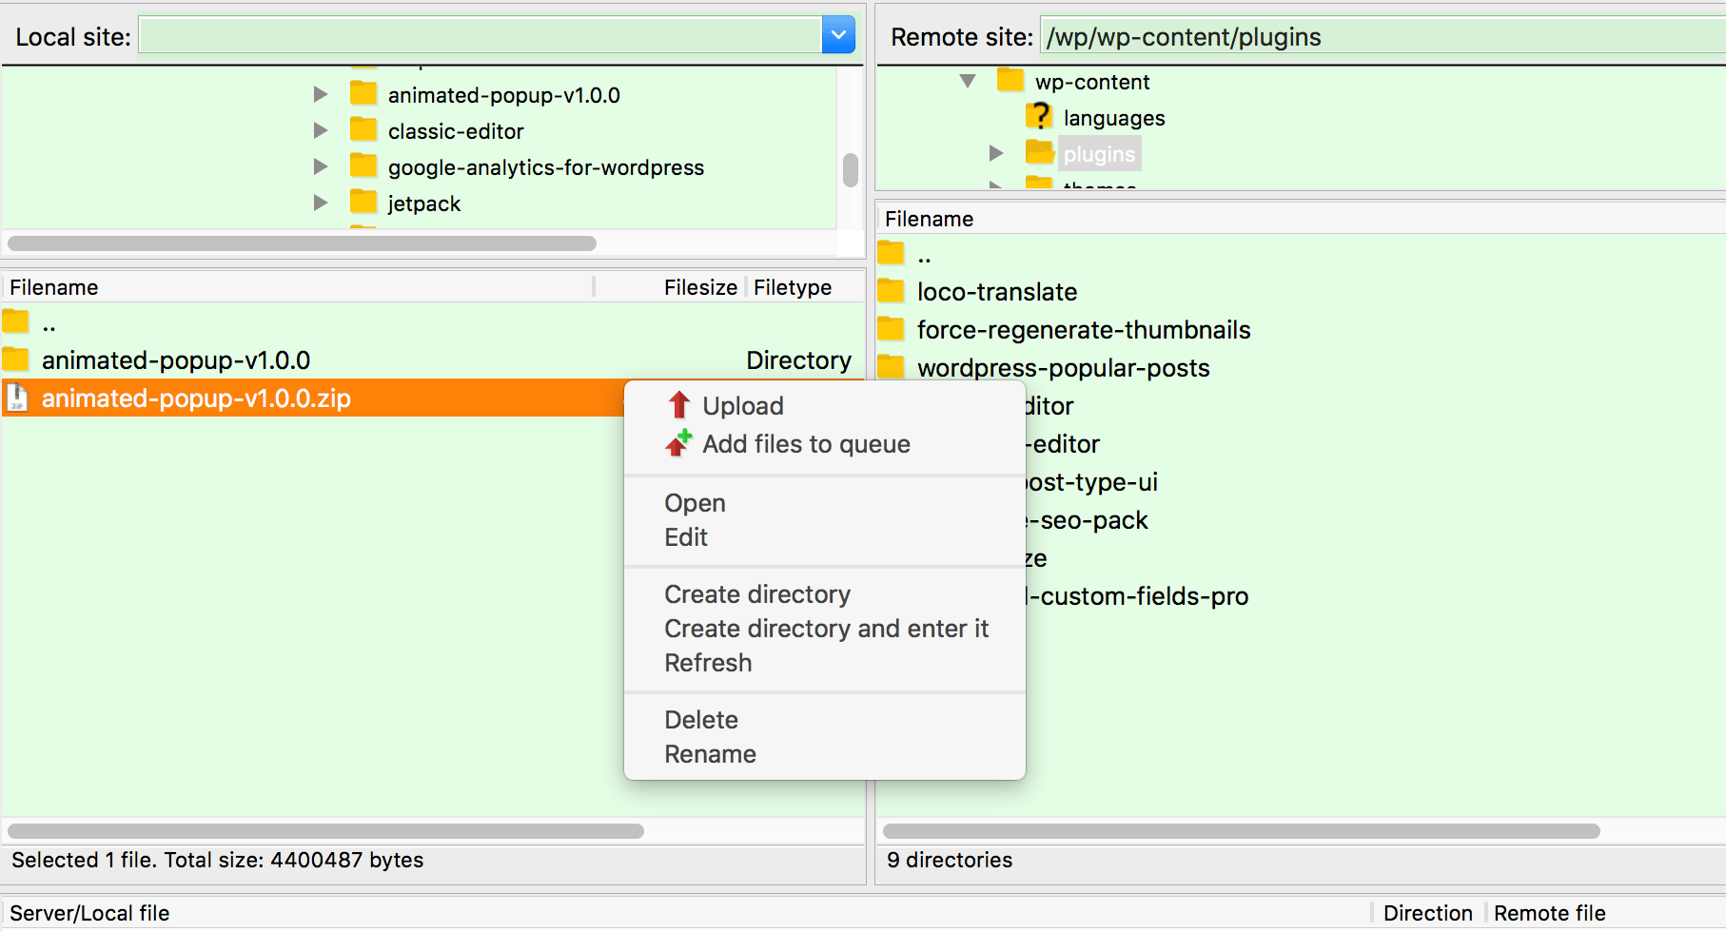Open the Local site path dropdown
The image size is (1726, 932).
(x=837, y=36)
